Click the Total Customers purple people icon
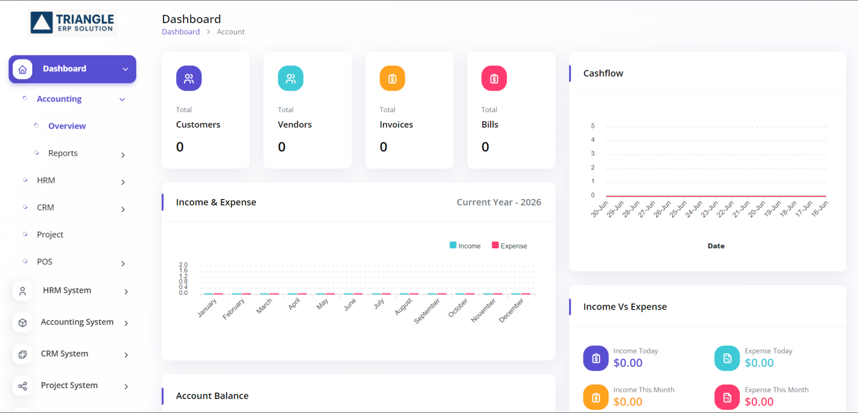858x413 pixels. click(189, 78)
